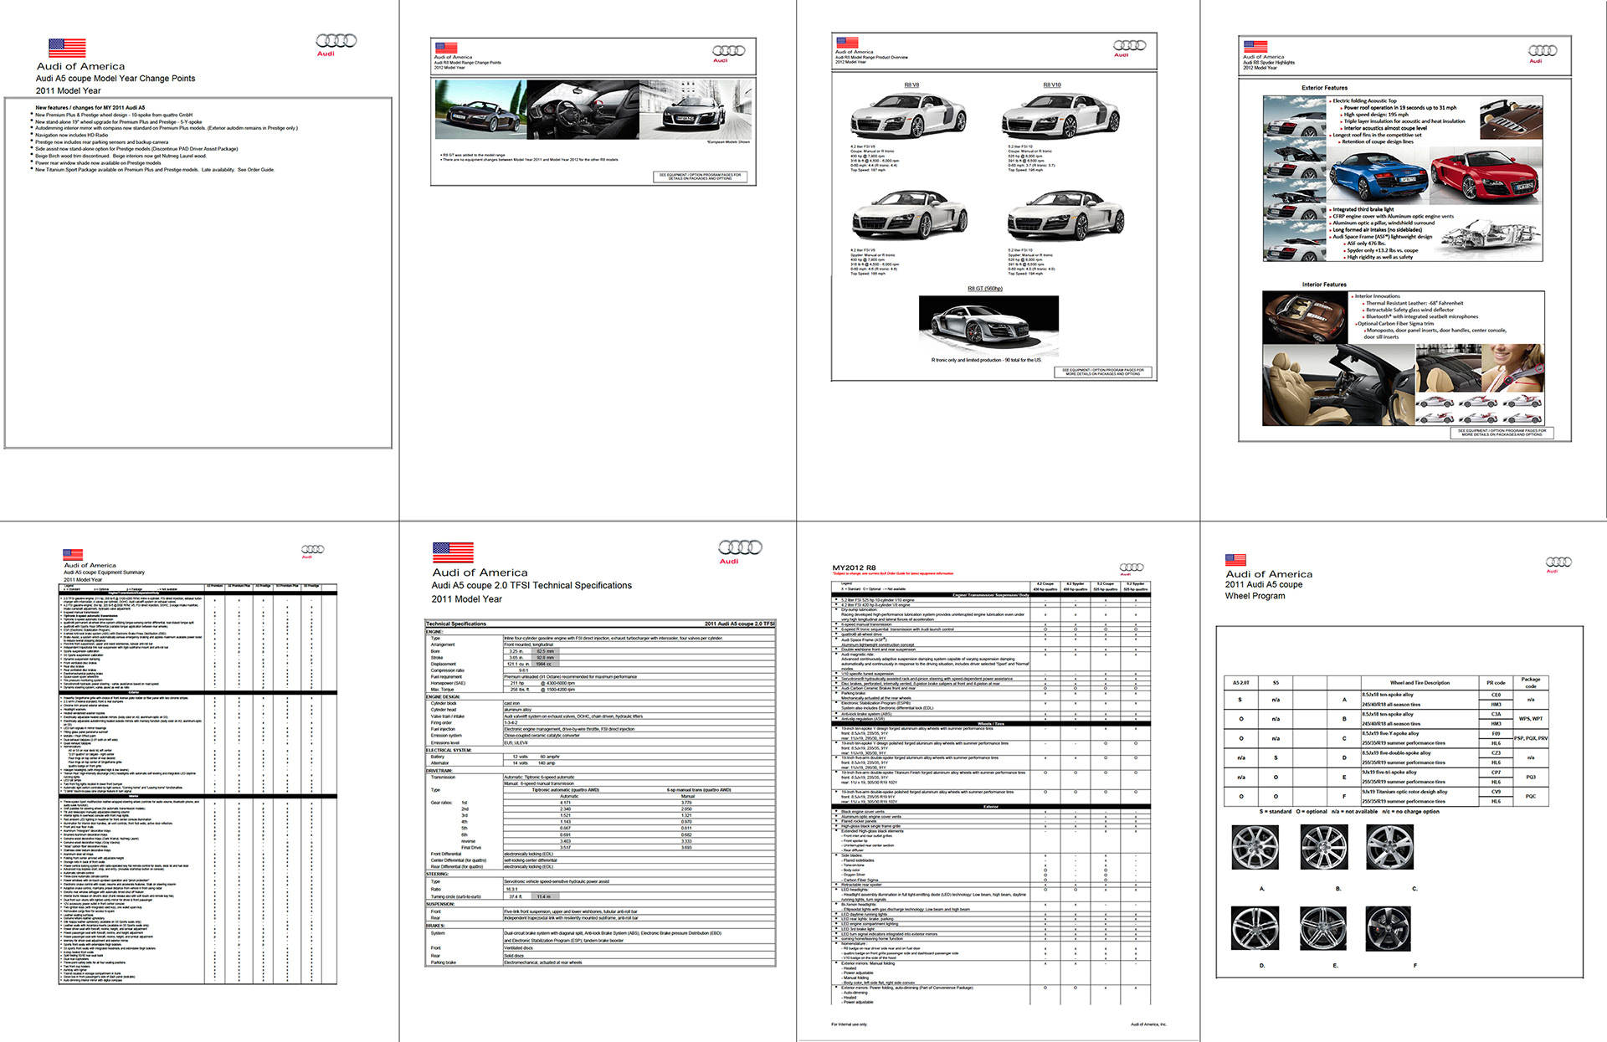
Task: Click the US flag on the R8 Spyder Highlights page
Action: (x=1255, y=47)
